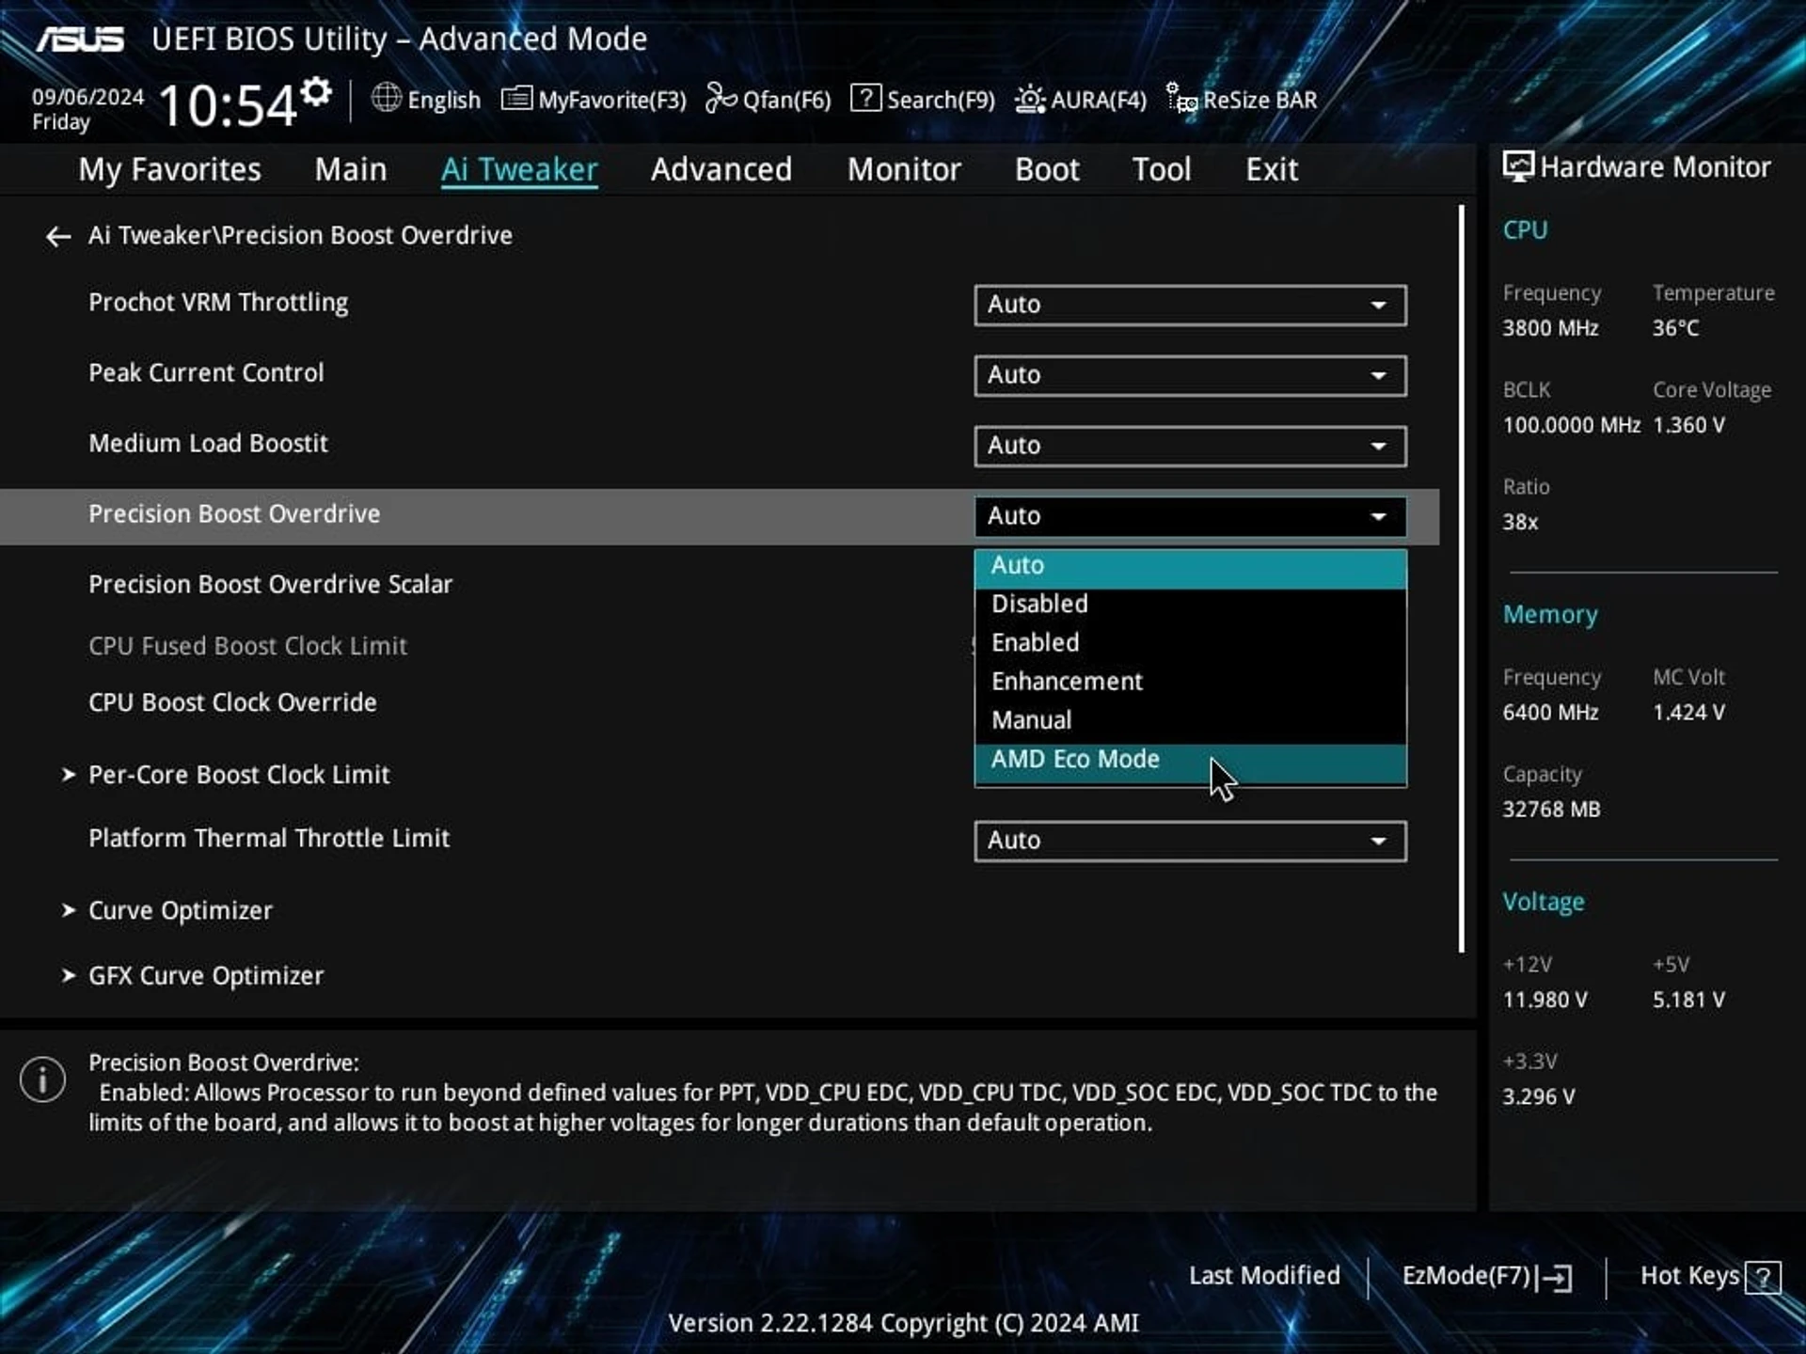
Task: Open AURA(F4) lighting settings
Action: pos(1081,99)
